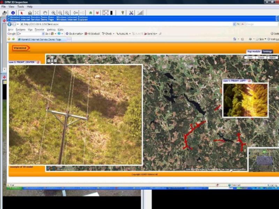
Task: Expand the IE address bar dropdown
Action: (234, 24)
